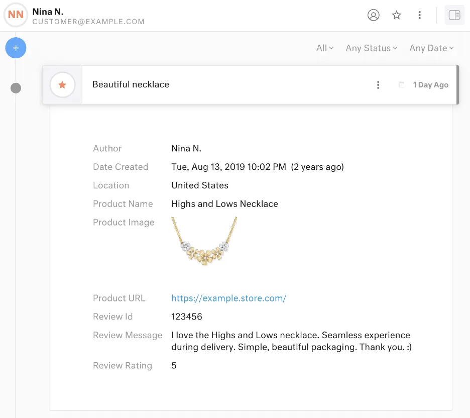470x418 pixels.
Task: Open the Any Date filter dropdown
Action: click(x=431, y=48)
